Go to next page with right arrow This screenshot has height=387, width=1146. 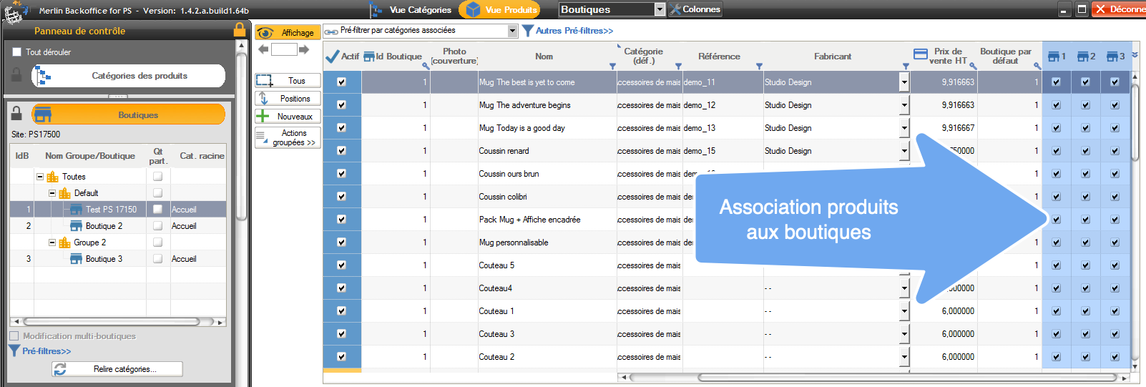[304, 49]
